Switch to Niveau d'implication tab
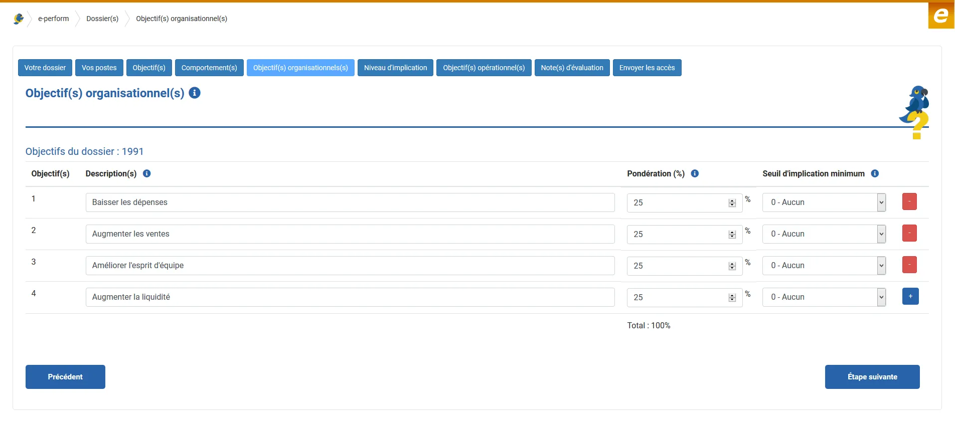Viewport: 955px width, 423px height. pos(395,68)
